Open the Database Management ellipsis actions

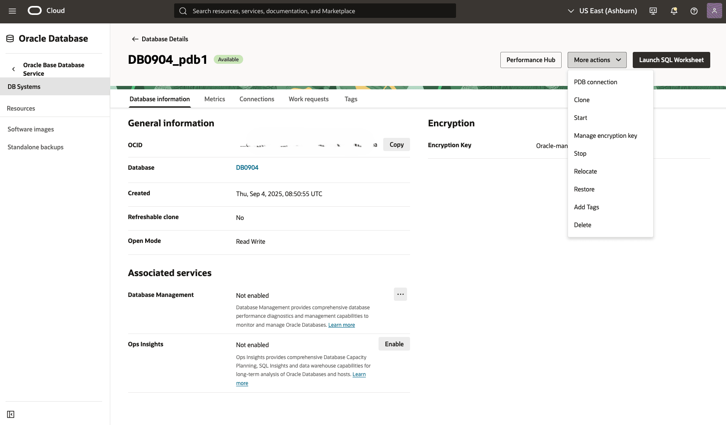(400, 294)
